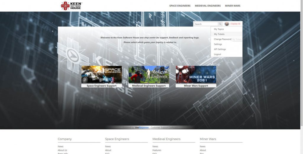Screen dimensions: 303x154
Task: Click Miner Wars Support button
Action: (196, 86)
